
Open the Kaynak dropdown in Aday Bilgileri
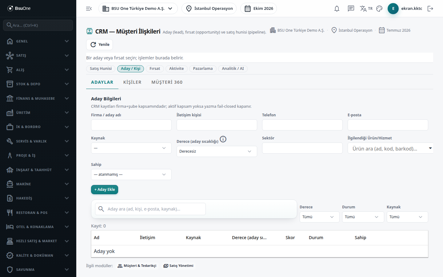point(131,148)
